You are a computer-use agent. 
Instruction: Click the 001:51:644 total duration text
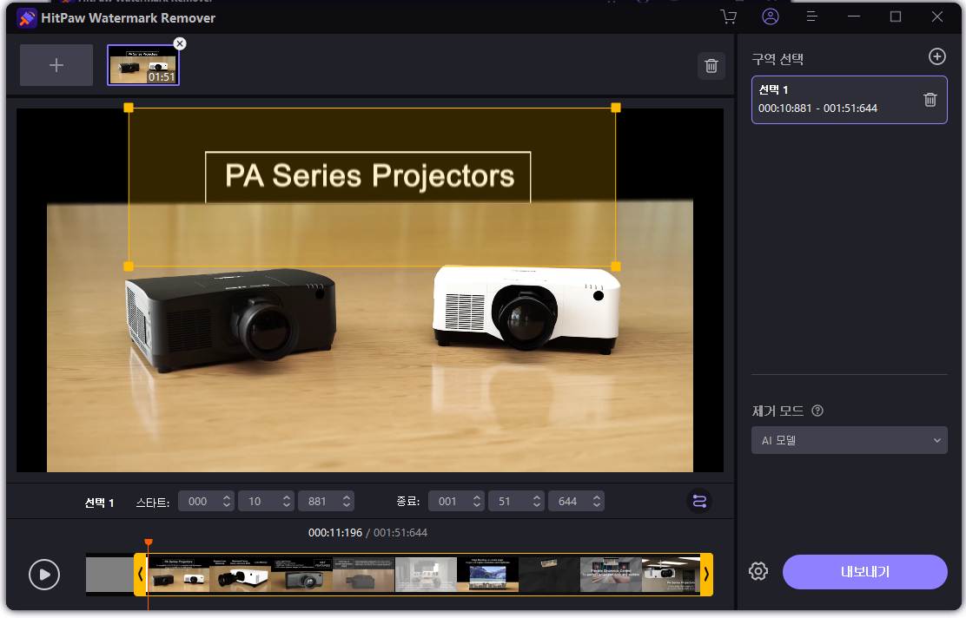coord(400,532)
